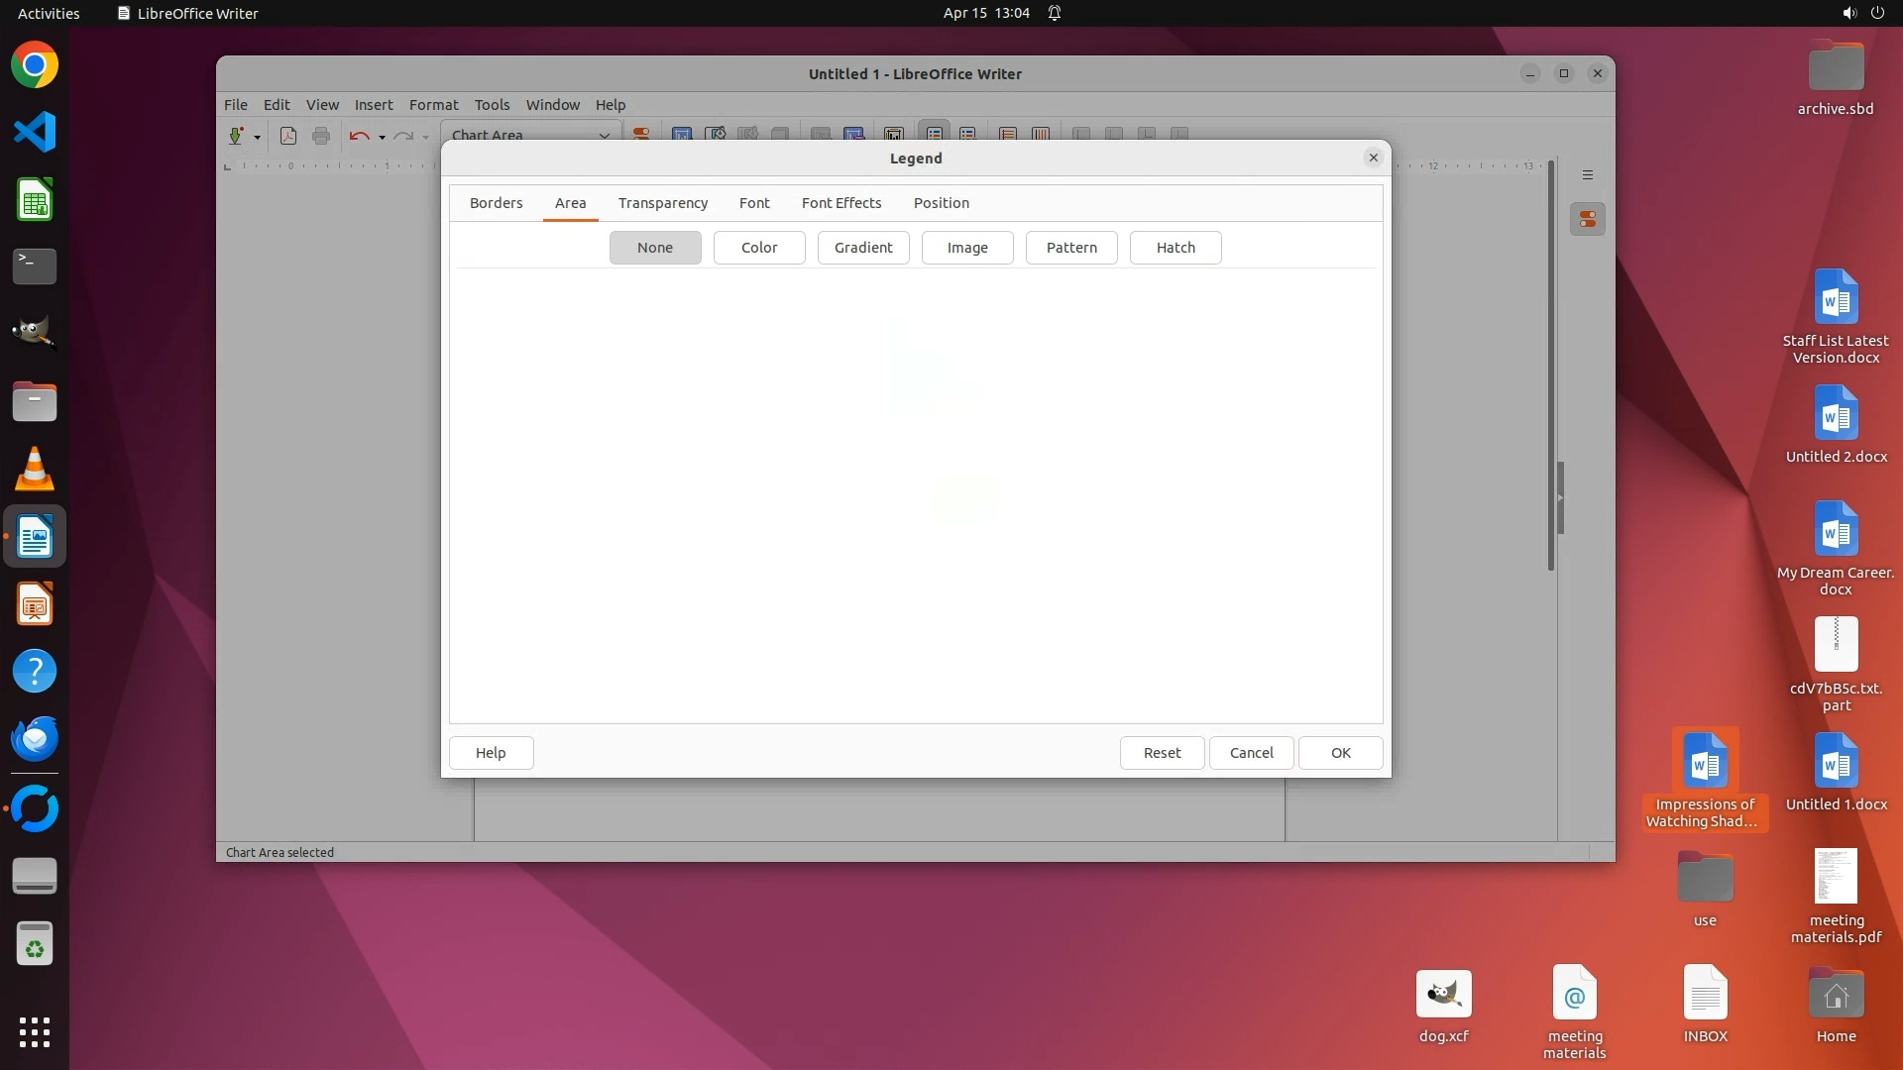Click the Save document icon
Viewport: 1903px width, 1070px height.
tap(236, 136)
